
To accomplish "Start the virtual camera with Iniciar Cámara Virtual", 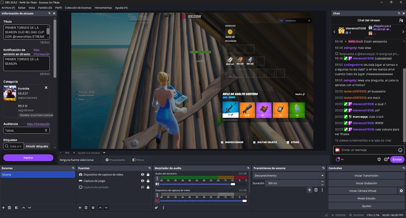I will [x=363, y=191].
